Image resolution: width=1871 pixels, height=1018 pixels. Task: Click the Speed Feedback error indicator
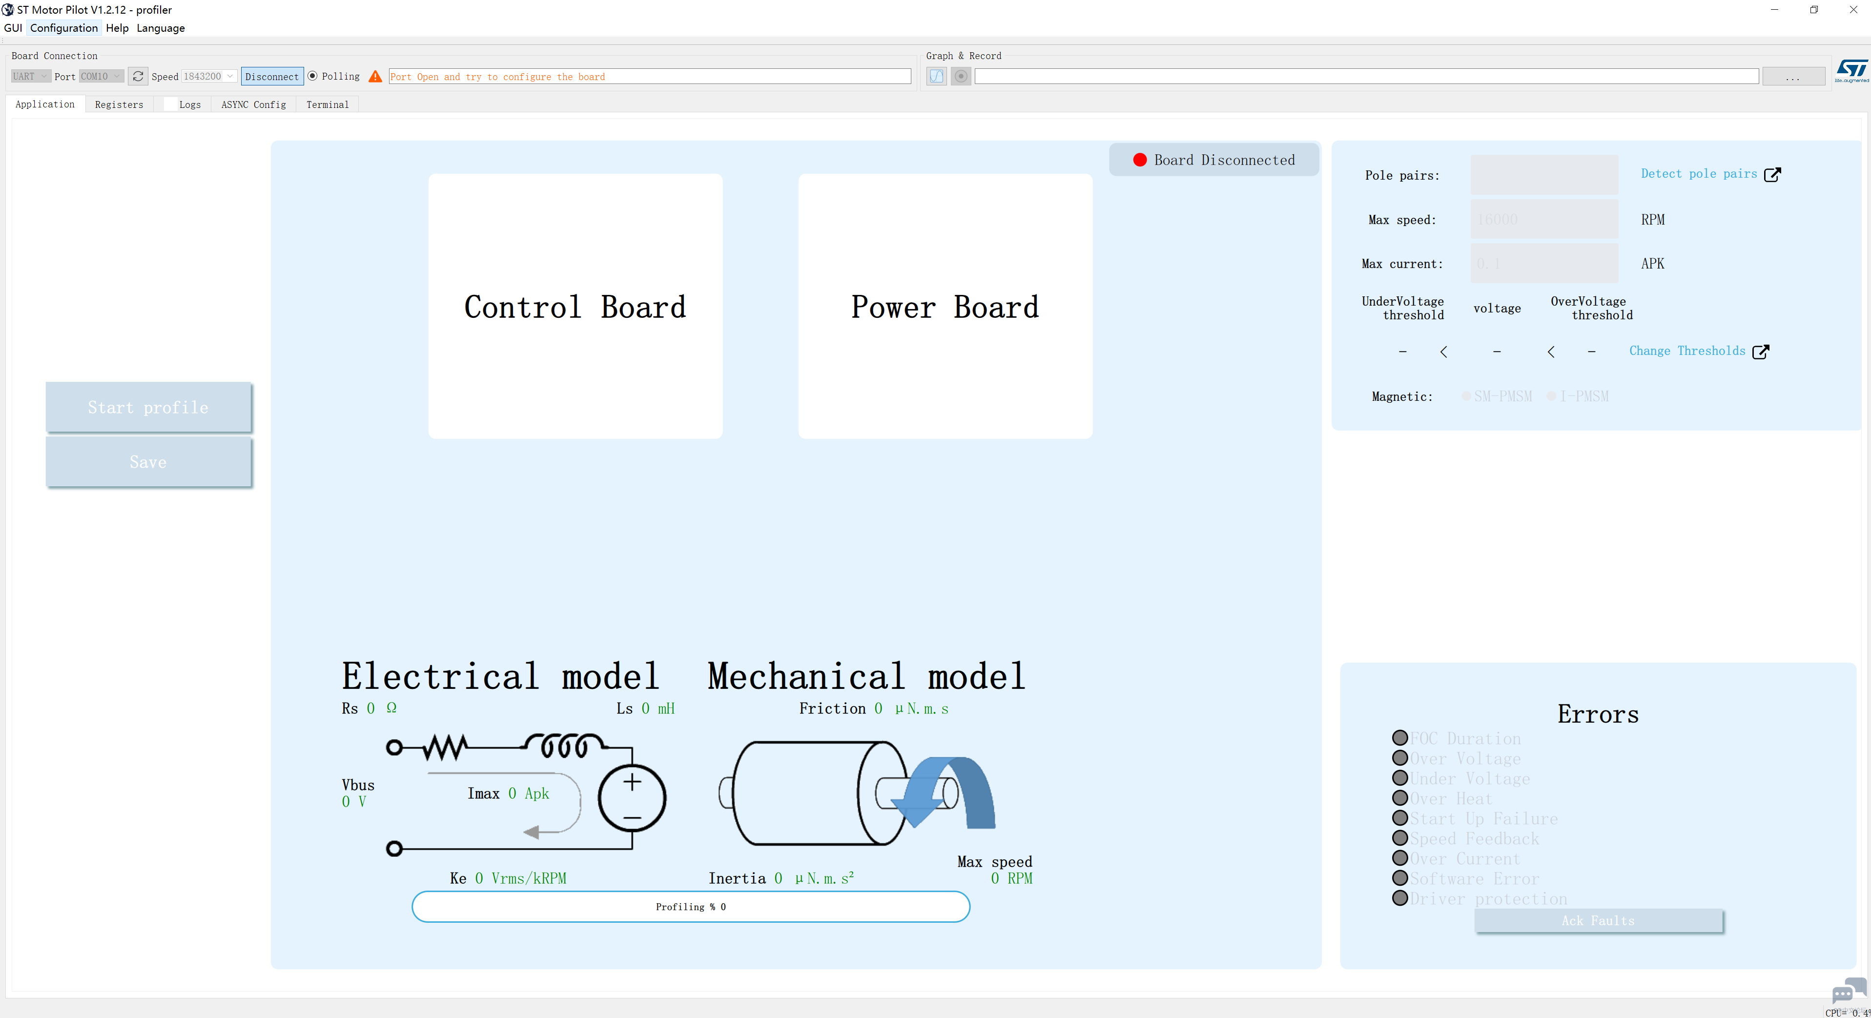(x=1399, y=838)
